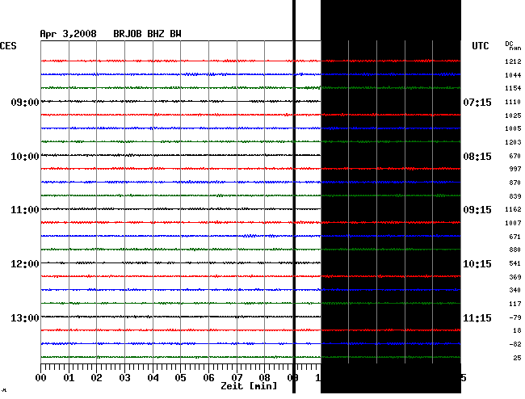Select the local time label "13:00"
Viewport: 525px width, 399px height.
click(25, 318)
